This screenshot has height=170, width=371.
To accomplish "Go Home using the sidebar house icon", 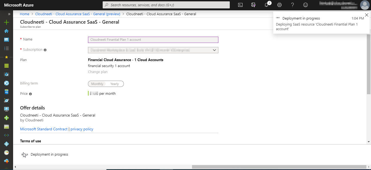I will pos(6,31).
